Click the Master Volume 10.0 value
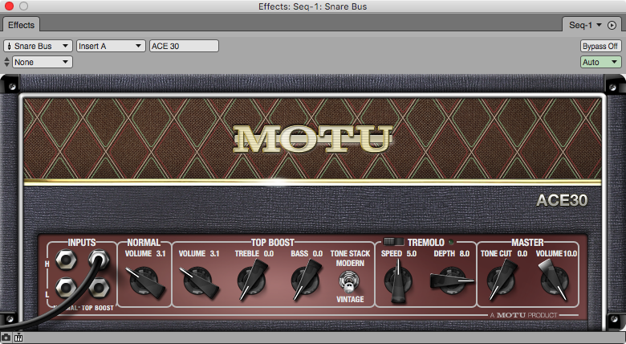Viewport: 626px width, 344px height. [570, 254]
